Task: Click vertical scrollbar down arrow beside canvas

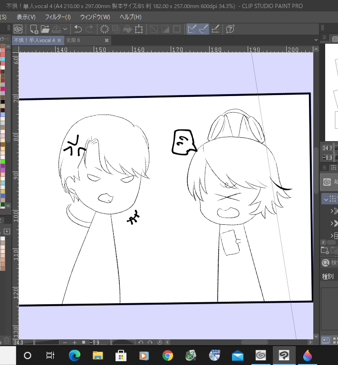Action: click(x=316, y=336)
